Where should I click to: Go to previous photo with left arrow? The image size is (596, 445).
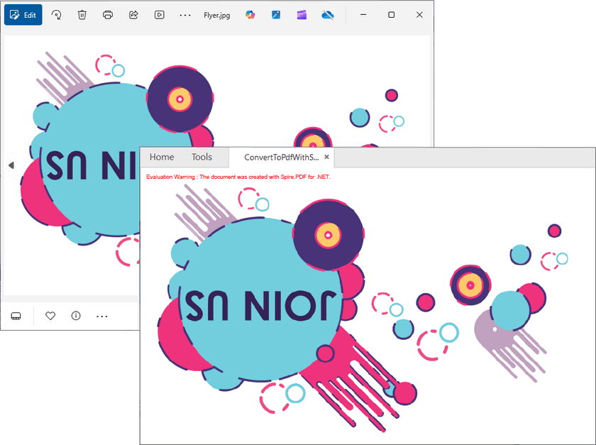point(11,165)
